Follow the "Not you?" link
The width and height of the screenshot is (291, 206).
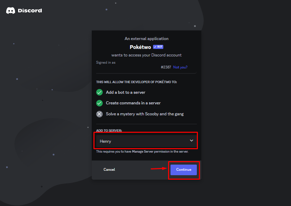pyautogui.click(x=180, y=67)
